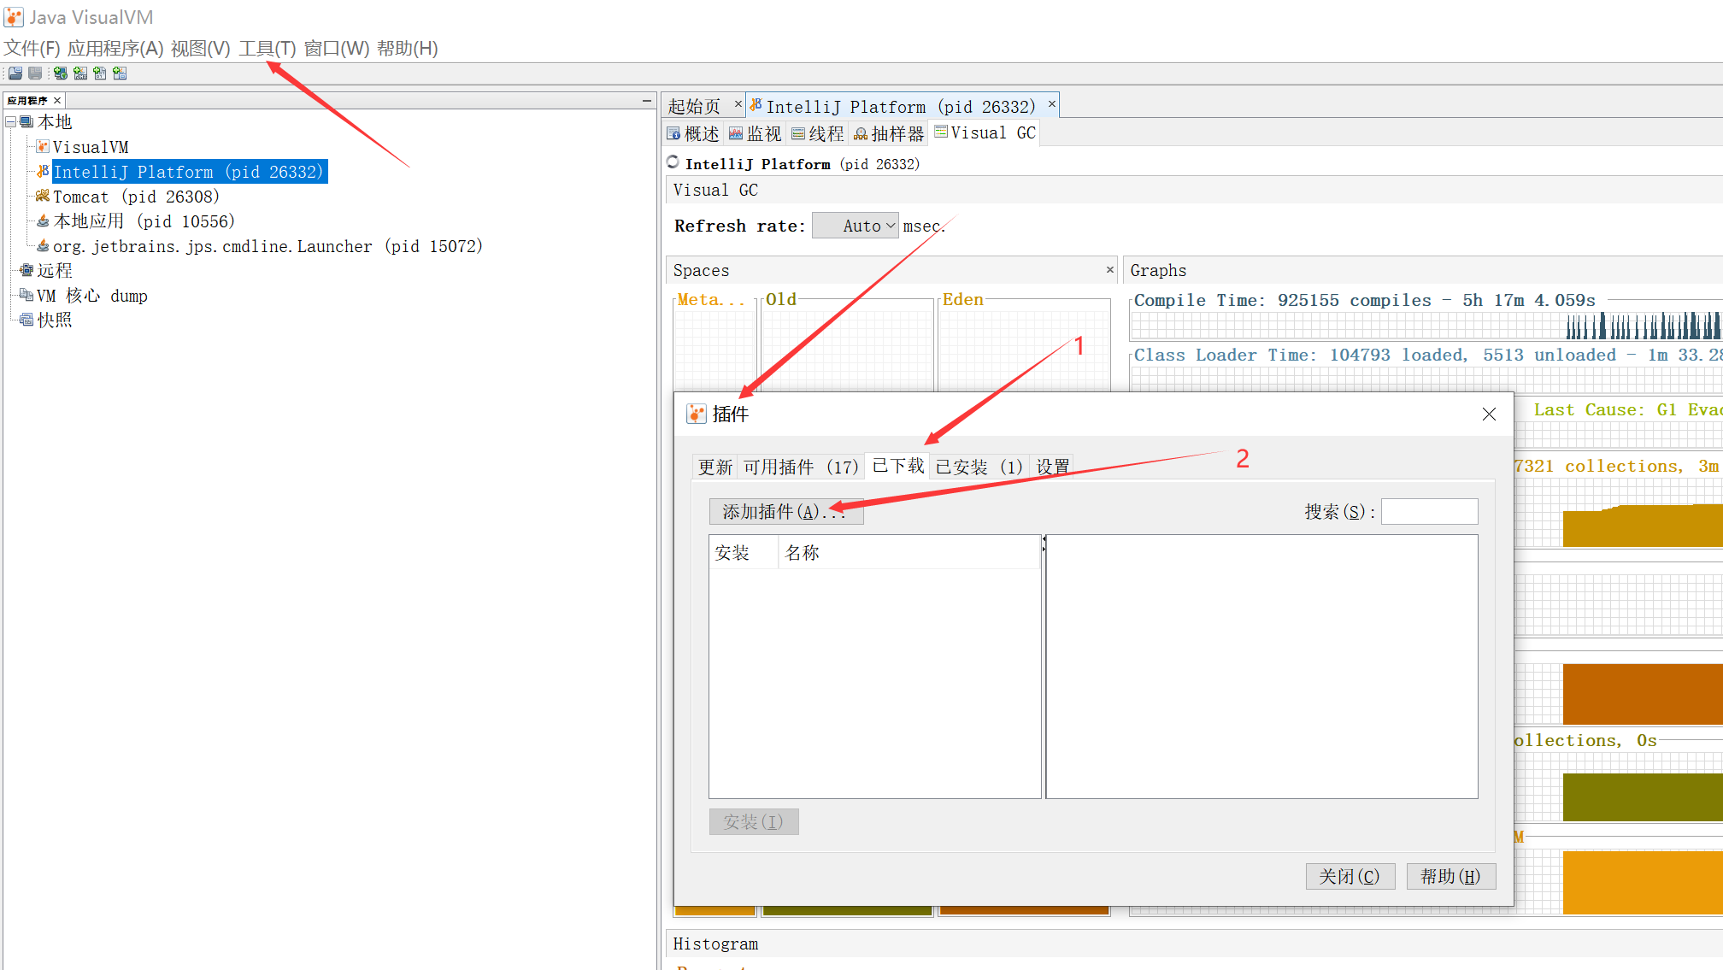Click the icon on IntelliJ Platform editor tab

[756, 105]
